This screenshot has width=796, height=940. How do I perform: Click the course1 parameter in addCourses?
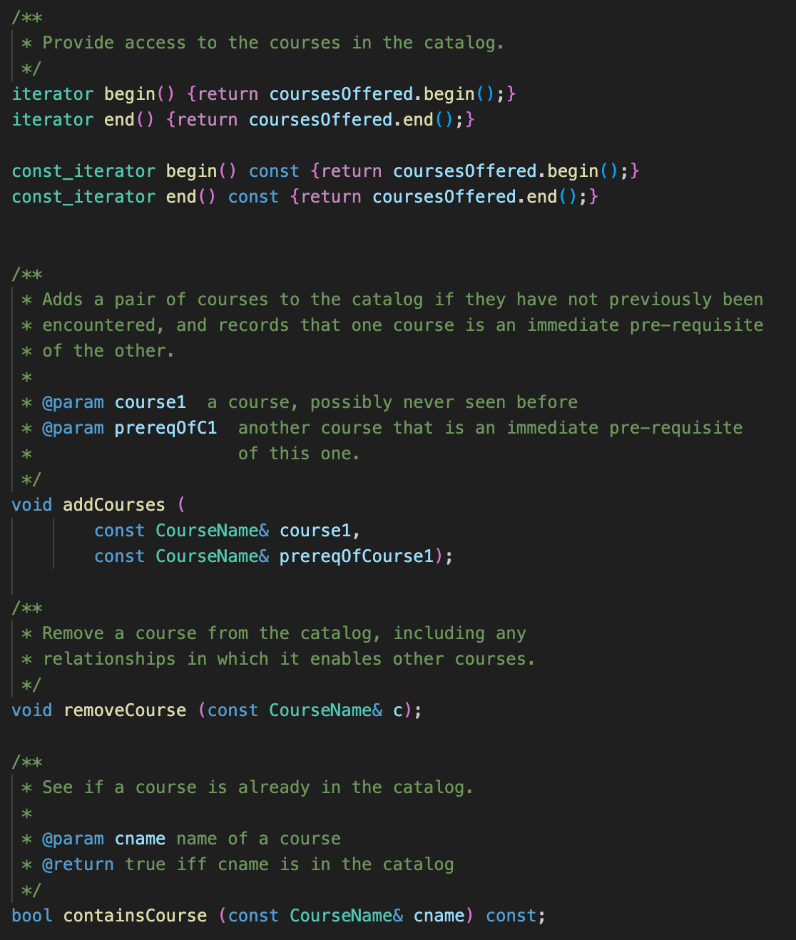click(x=315, y=531)
